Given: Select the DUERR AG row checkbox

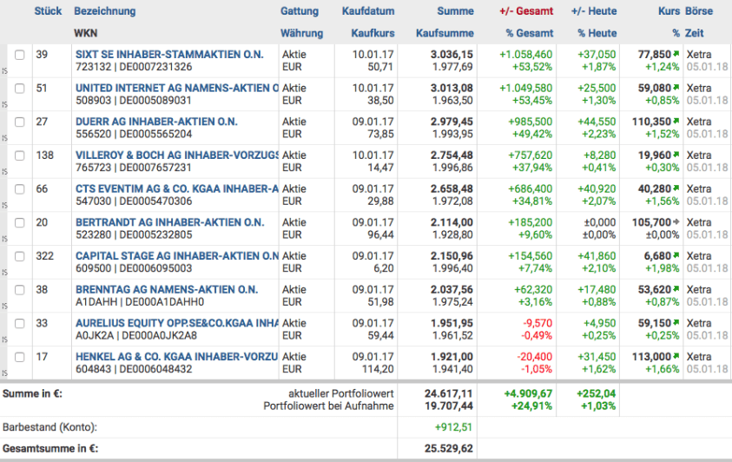Looking at the screenshot, I should pyautogui.click(x=20, y=122).
